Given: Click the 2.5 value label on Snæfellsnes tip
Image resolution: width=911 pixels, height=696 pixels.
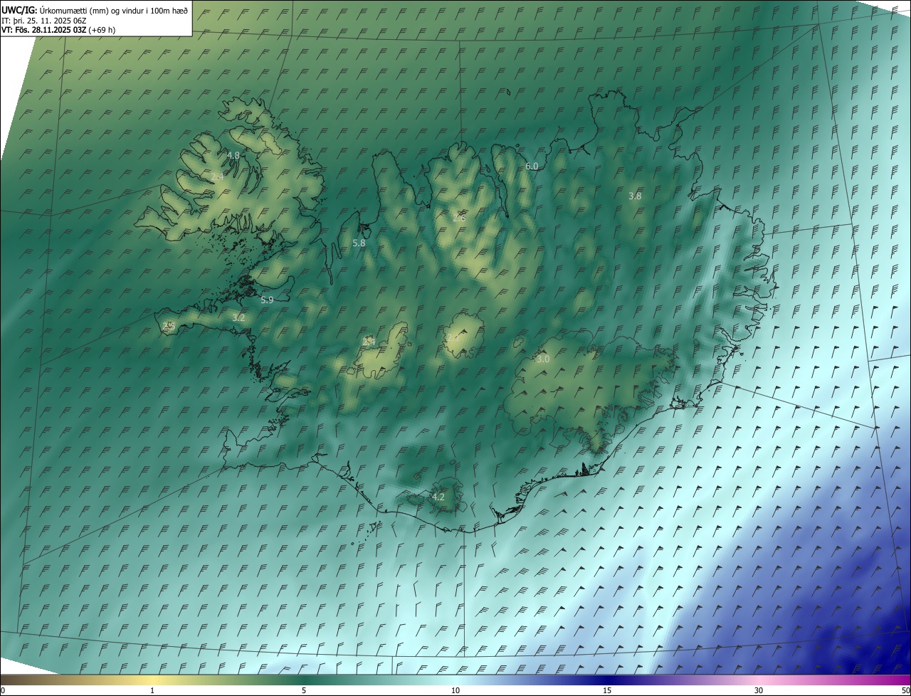Looking at the screenshot, I should click(x=169, y=325).
